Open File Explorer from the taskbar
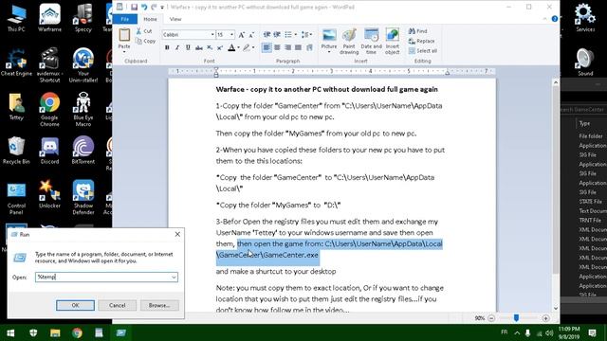Viewport: 607px width, 341px height. point(55,332)
